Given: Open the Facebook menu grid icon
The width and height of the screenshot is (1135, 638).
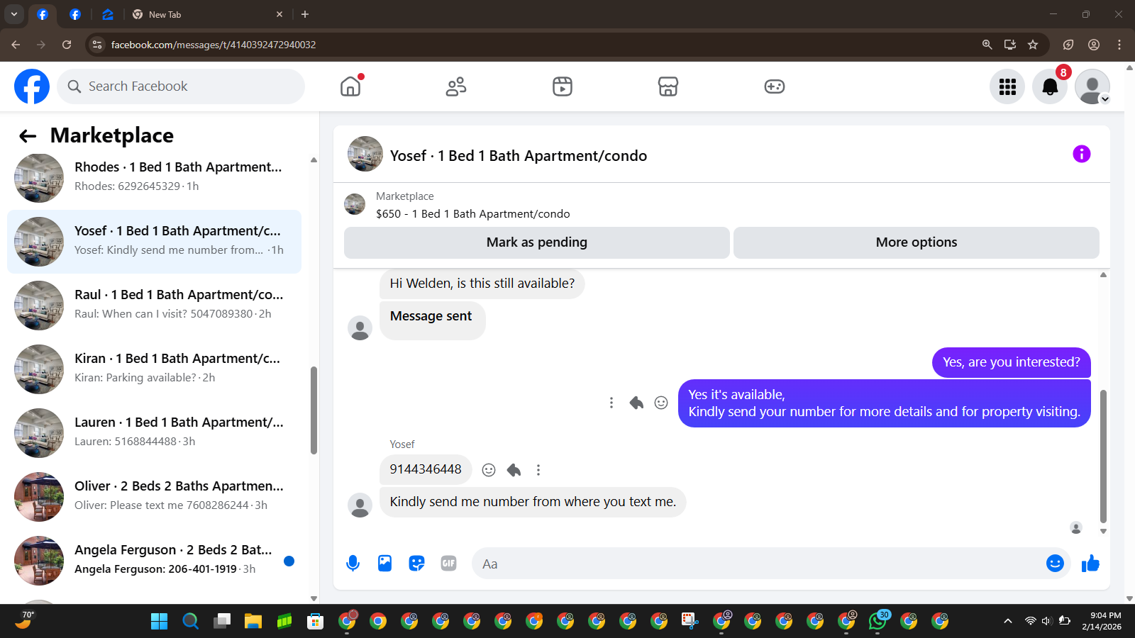Looking at the screenshot, I should pos(1007,86).
